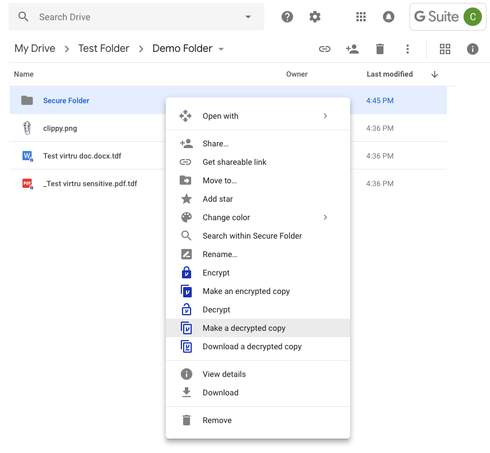Screen dimensions: 490x453
Task: Click the PDF icon of sensitive file
Action: (28, 184)
